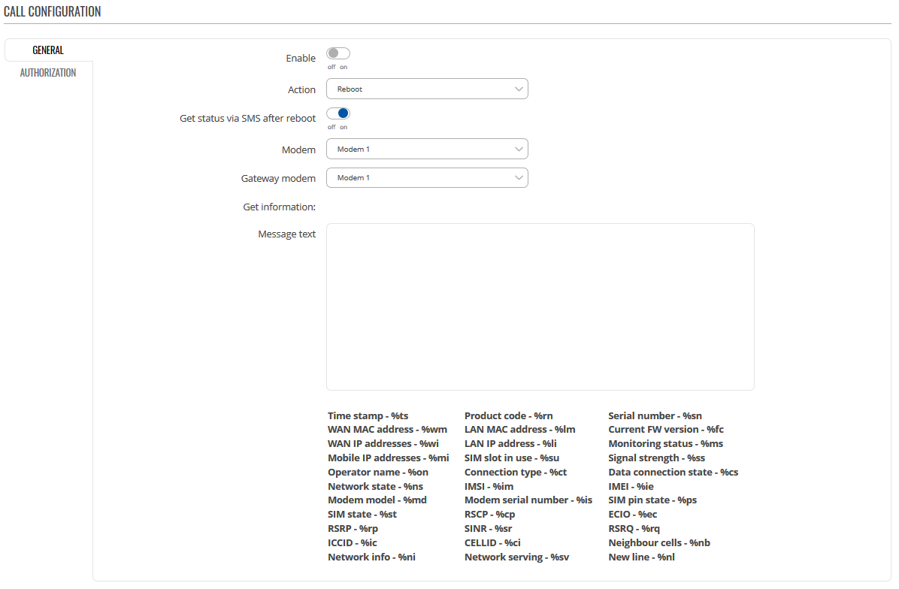Select the General tab
This screenshot has height=589, width=899.
(x=48, y=50)
